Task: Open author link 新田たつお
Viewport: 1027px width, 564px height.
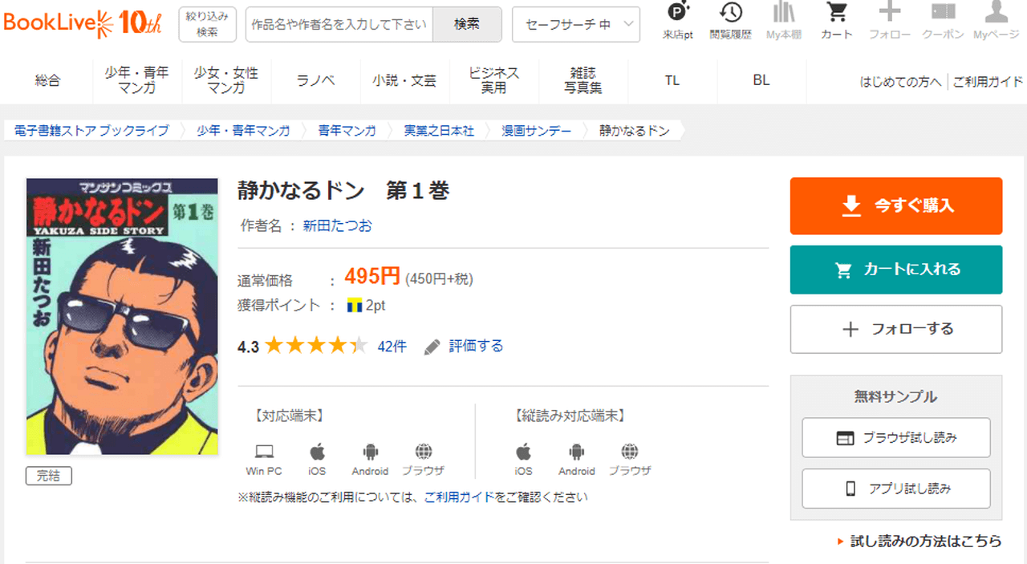Action: [337, 225]
